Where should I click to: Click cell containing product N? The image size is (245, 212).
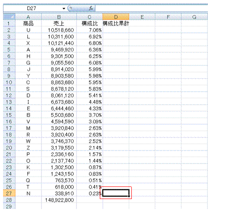28,193
